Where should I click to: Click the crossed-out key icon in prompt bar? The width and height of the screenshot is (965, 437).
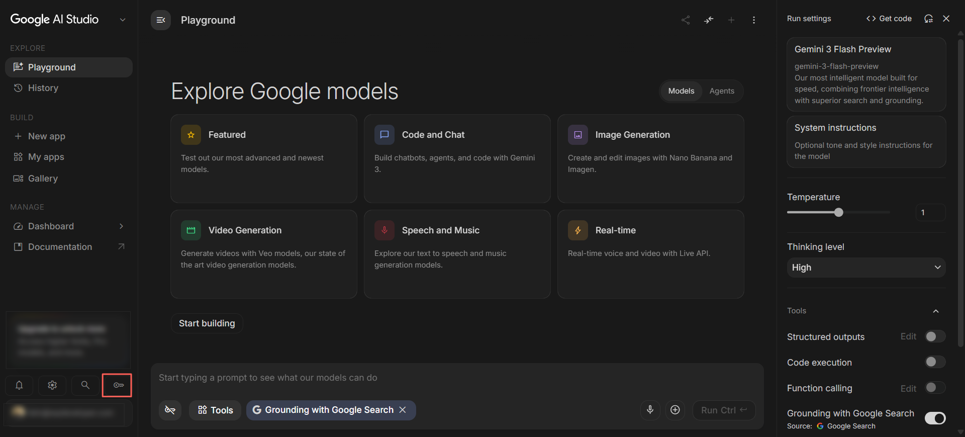[170, 410]
